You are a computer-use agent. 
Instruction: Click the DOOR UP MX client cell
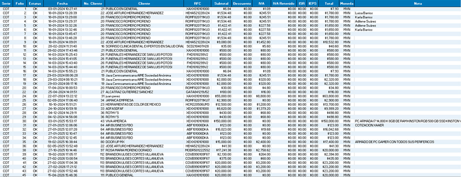point(144,142)
